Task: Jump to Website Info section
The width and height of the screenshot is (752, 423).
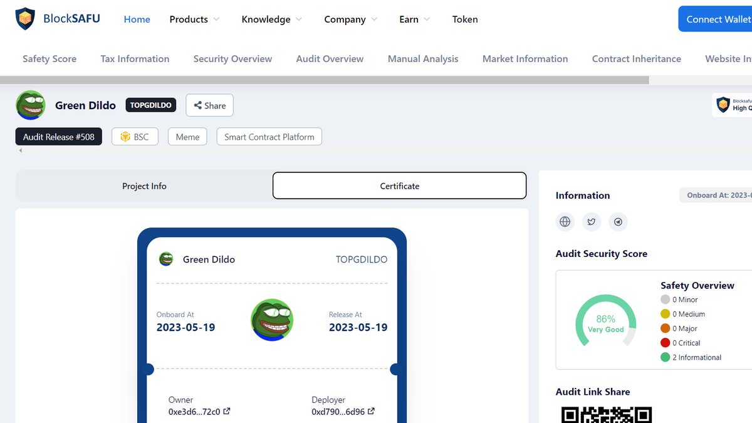Action: [728, 59]
